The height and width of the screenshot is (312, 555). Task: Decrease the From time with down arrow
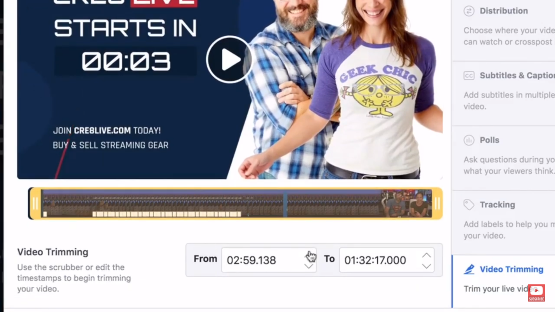tap(309, 266)
